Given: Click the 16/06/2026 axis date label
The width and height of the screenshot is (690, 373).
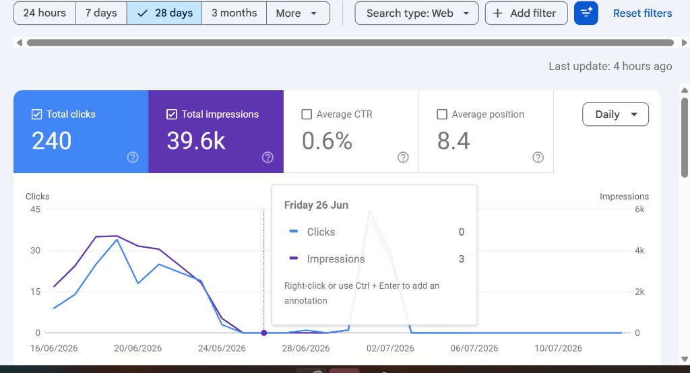Looking at the screenshot, I should click(x=54, y=348).
